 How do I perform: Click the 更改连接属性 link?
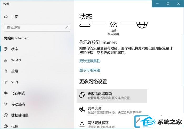point(90,61)
